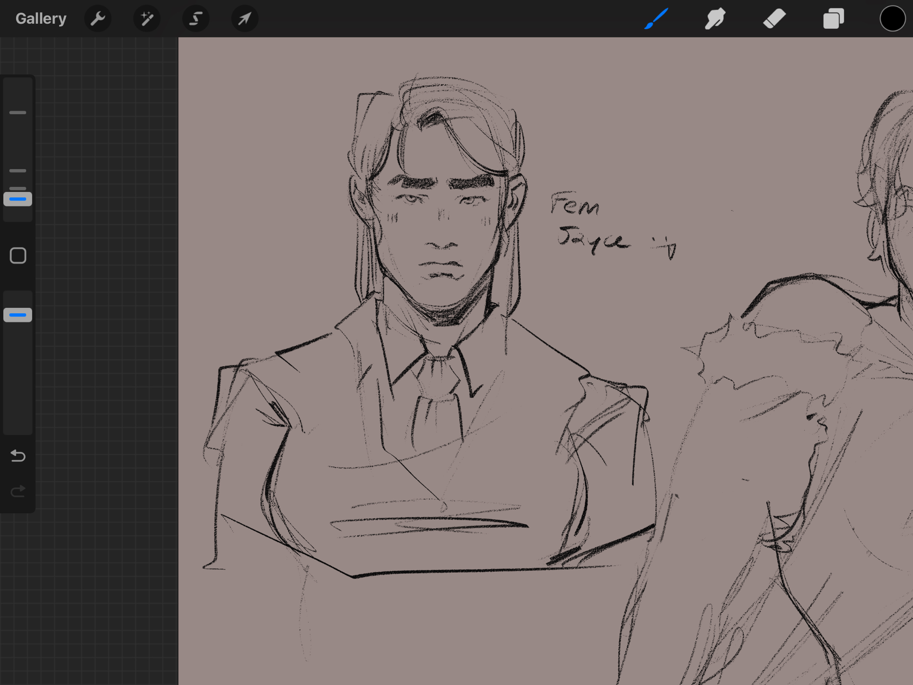The height and width of the screenshot is (685, 913).
Task: Activate the Transform arrow tool
Action: pyautogui.click(x=245, y=19)
